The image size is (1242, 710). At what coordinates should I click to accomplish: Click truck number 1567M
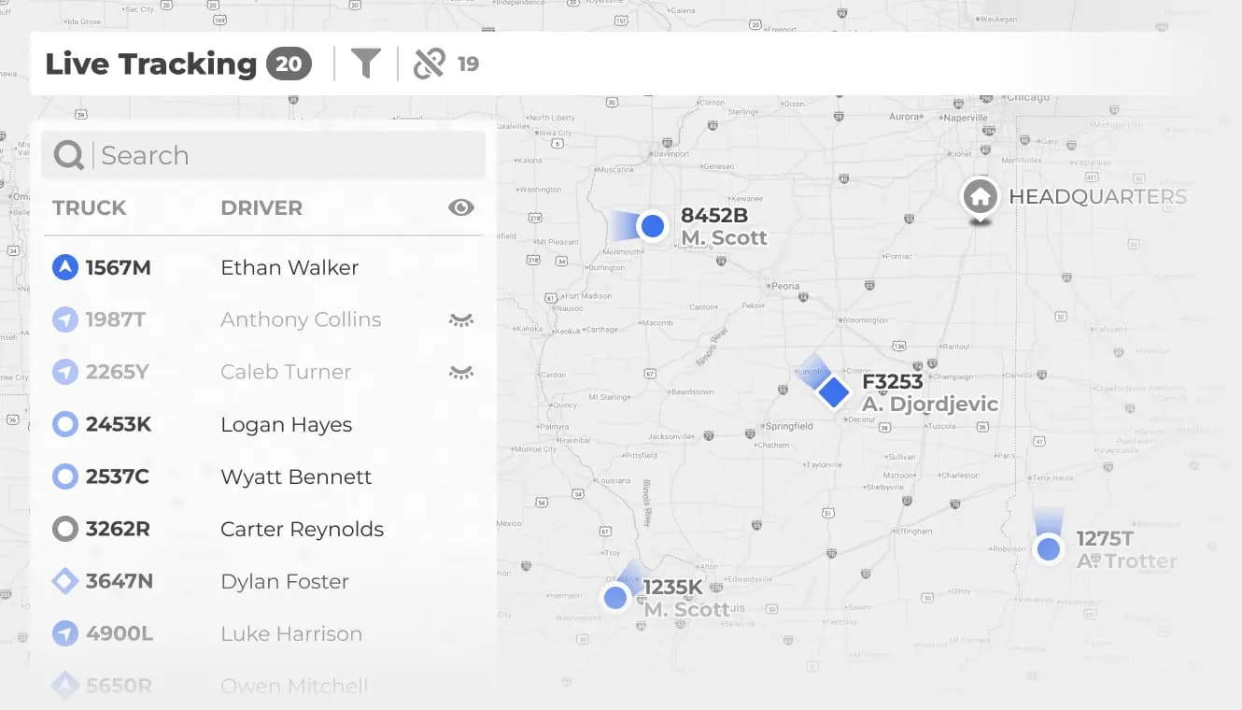click(119, 268)
